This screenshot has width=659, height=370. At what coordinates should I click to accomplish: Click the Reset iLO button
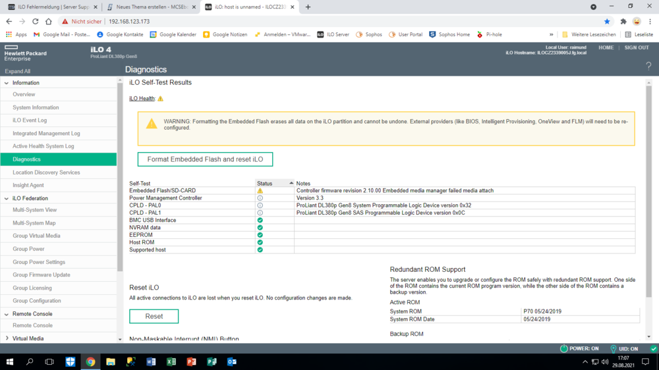(154, 317)
